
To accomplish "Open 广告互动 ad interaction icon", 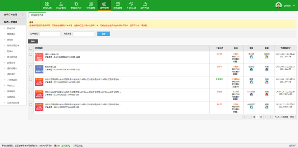I will 131,4.
